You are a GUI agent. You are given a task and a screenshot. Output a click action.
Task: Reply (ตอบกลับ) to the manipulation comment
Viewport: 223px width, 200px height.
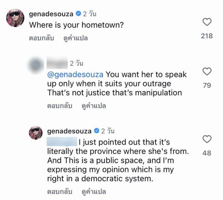(x=60, y=106)
